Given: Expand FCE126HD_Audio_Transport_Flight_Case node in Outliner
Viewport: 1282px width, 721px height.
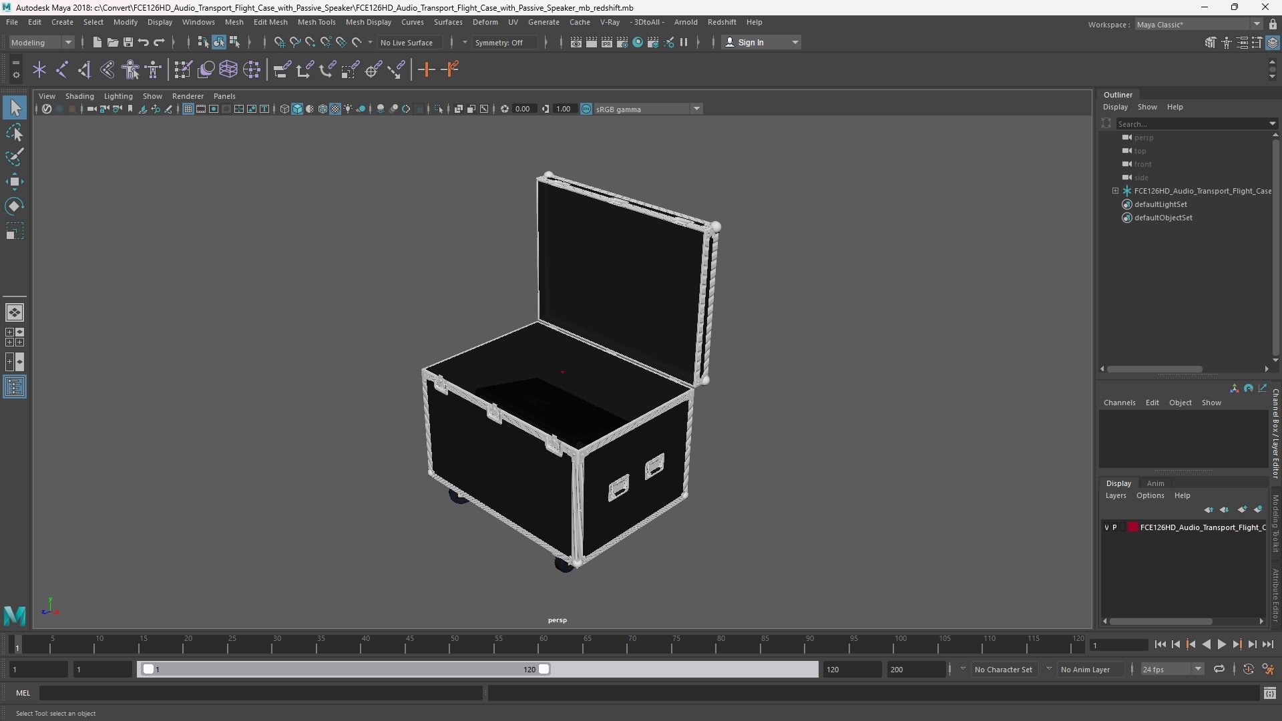Looking at the screenshot, I should click(x=1115, y=191).
